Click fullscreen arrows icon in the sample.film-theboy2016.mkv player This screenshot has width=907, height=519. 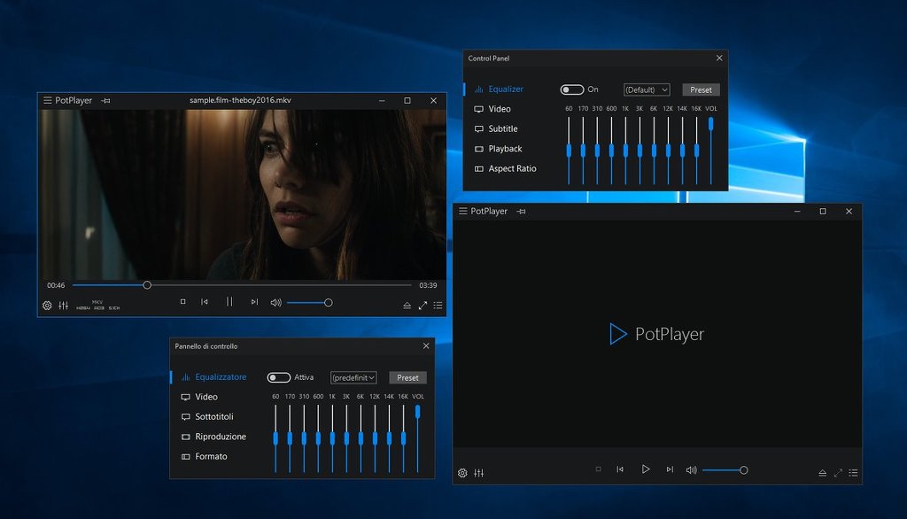(x=422, y=305)
